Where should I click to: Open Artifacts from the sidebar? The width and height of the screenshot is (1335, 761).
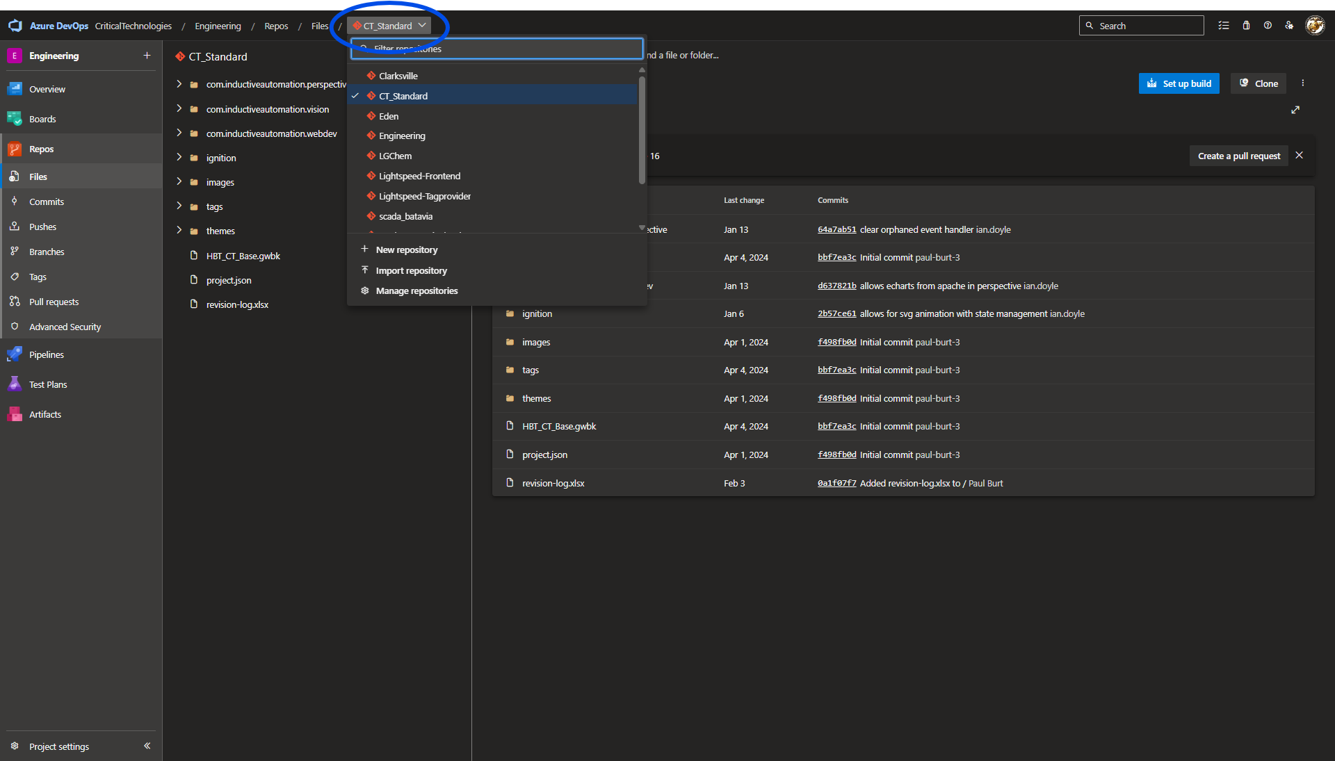coord(45,414)
